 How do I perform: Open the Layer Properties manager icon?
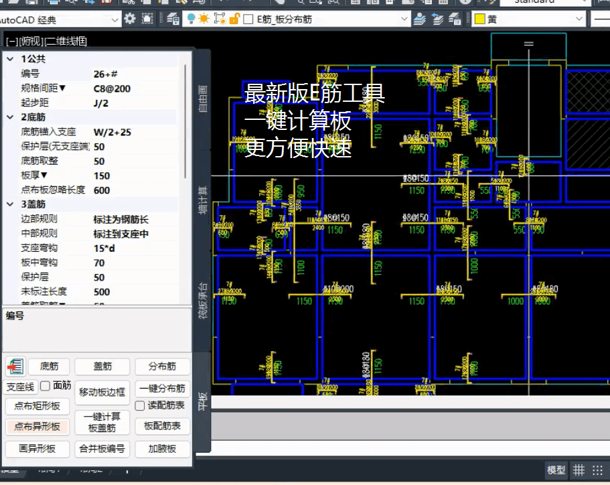tap(173, 19)
